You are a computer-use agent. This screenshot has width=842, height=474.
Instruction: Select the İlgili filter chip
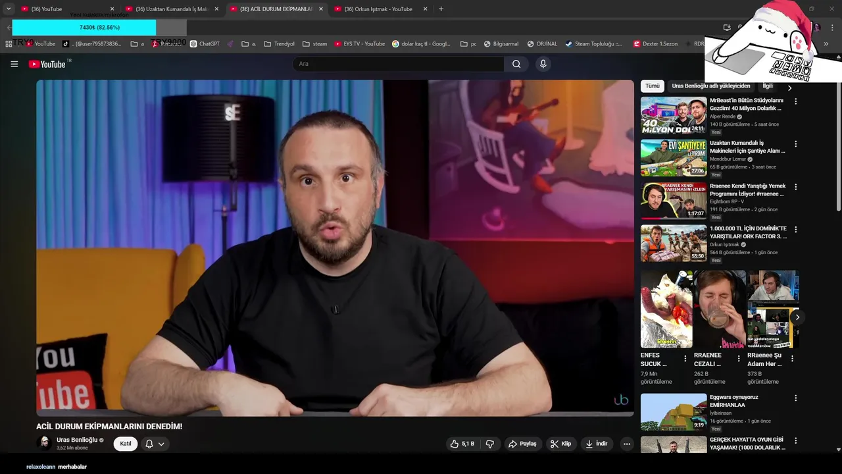pyautogui.click(x=768, y=86)
